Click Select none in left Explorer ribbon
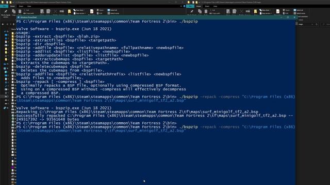 (113, 13)
